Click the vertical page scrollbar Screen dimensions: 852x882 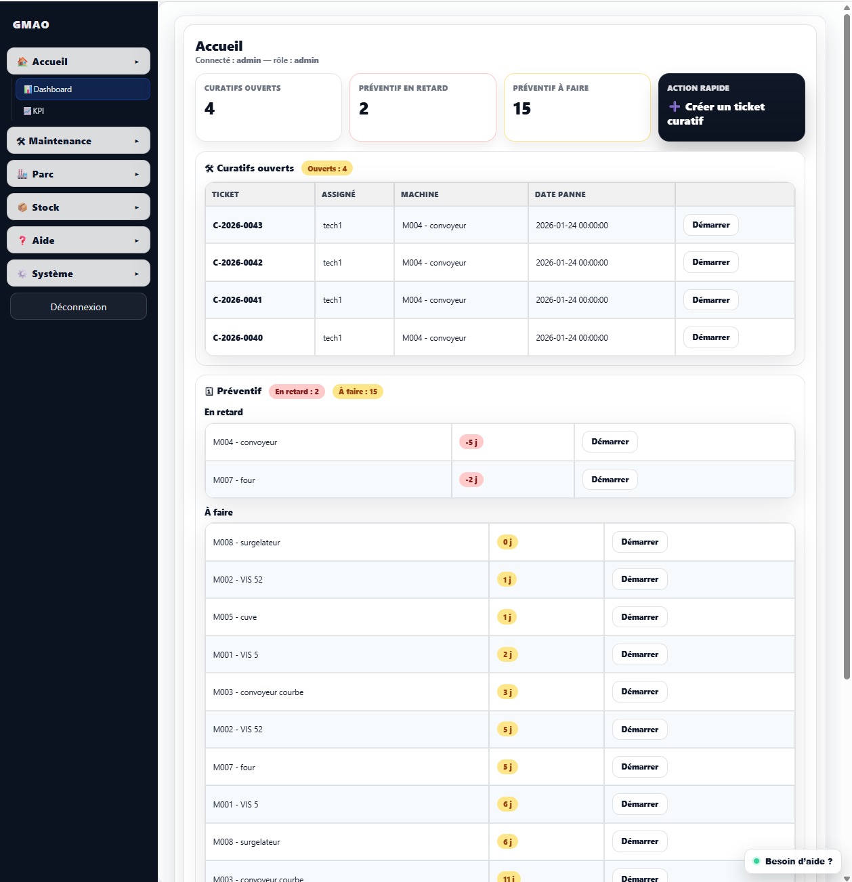click(x=847, y=339)
